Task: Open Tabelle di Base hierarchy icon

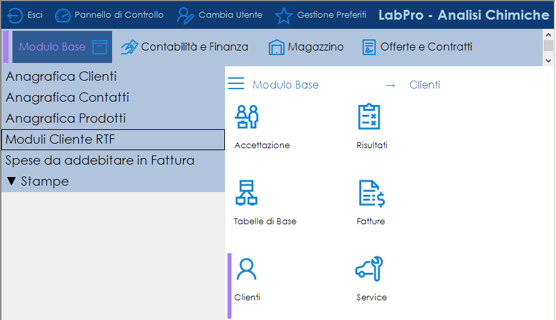Action: (x=247, y=193)
